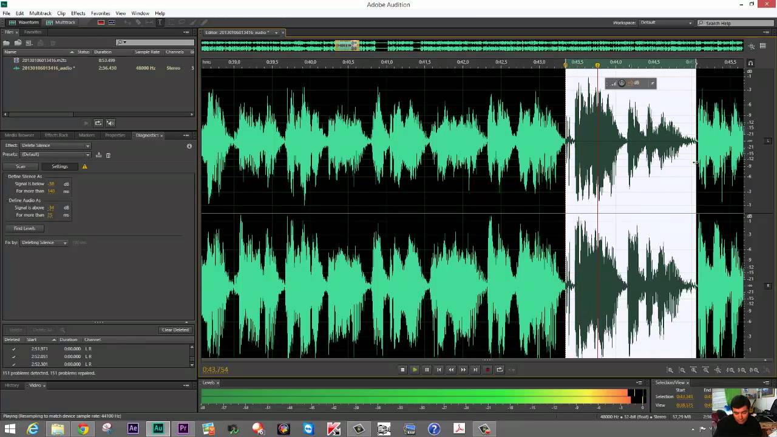This screenshot has width=777, height=437.
Task: Open the Presets dropdown showing (Default)
Action: coord(55,154)
